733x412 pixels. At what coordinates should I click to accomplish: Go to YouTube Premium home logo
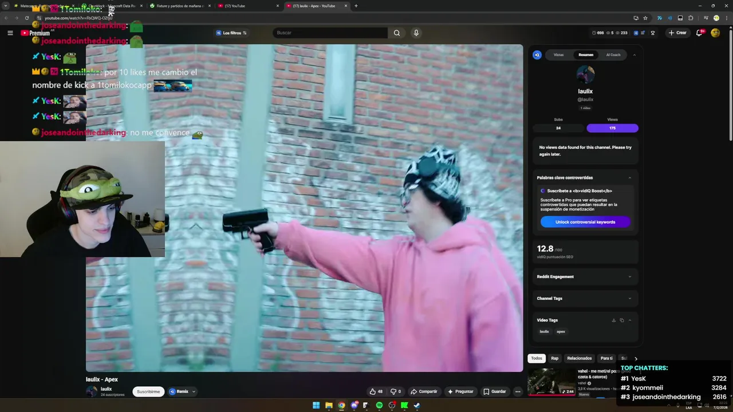tap(35, 33)
